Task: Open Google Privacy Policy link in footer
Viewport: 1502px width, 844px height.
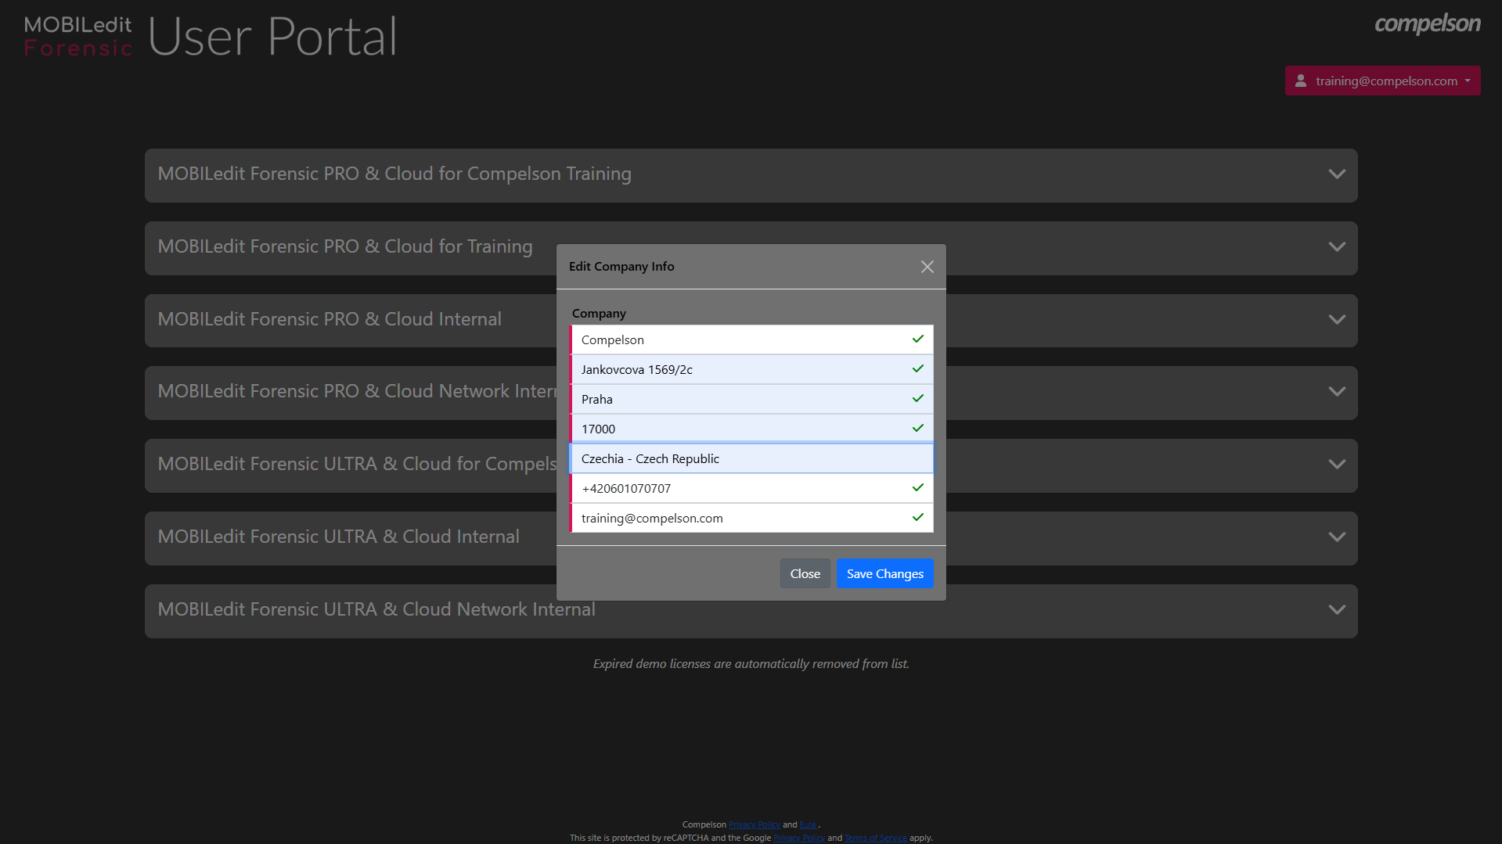Action: point(799,838)
